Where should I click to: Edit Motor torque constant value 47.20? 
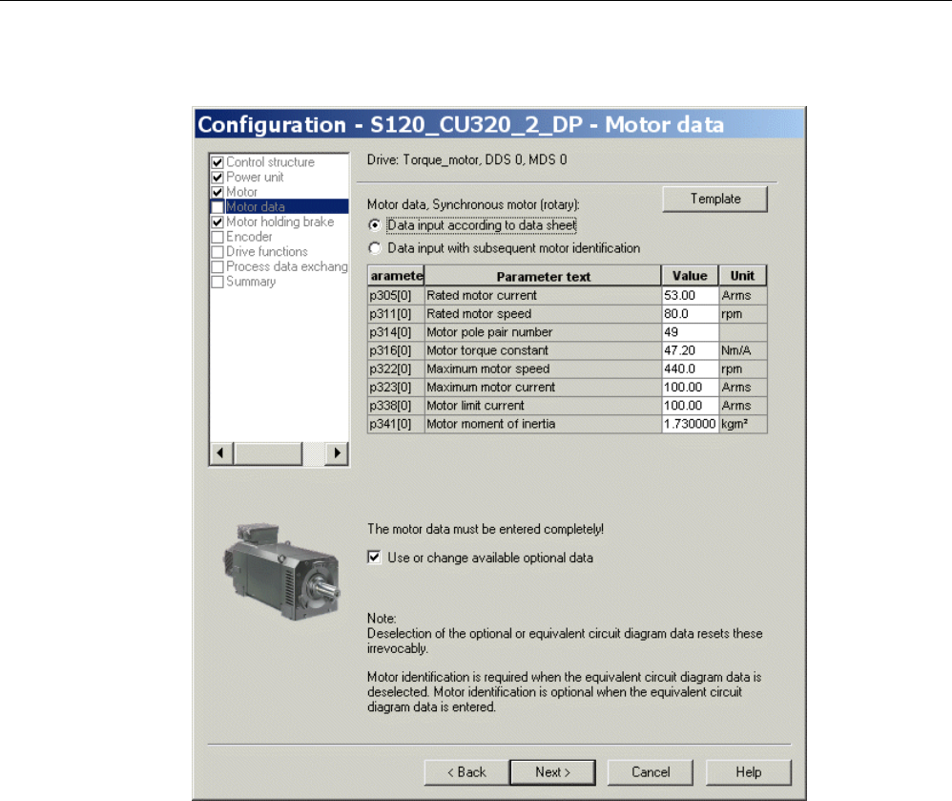click(690, 350)
